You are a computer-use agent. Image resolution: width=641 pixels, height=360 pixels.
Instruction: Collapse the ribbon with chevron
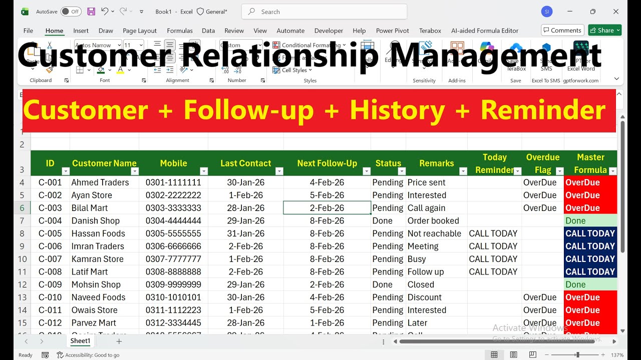(616, 79)
